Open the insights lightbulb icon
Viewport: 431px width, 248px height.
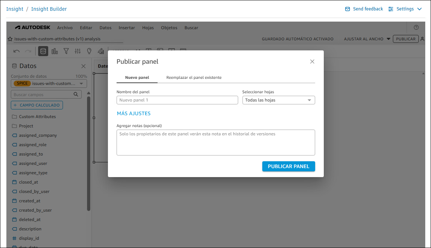pos(89,51)
